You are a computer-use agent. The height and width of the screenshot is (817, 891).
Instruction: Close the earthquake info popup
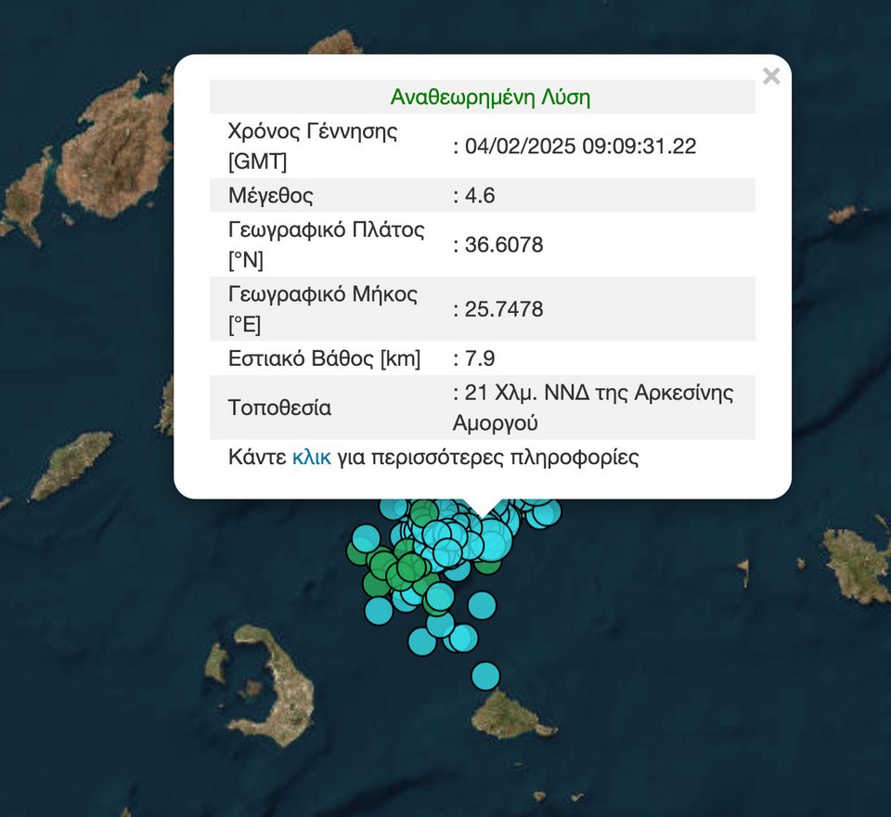[770, 77]
